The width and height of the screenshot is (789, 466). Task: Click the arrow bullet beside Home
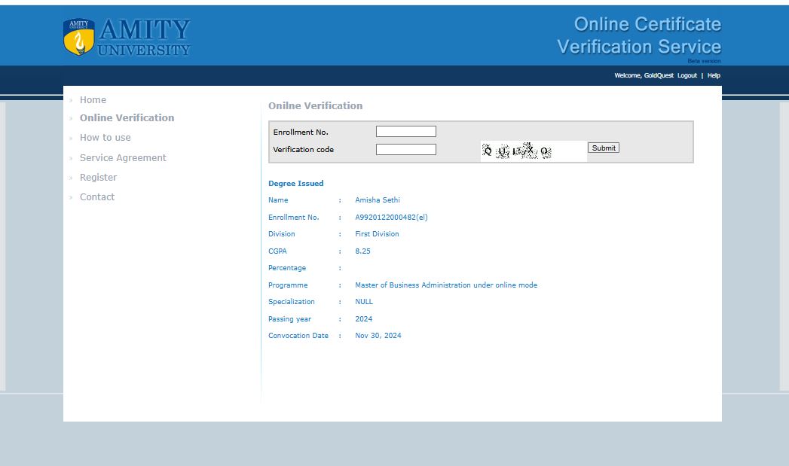click(x=71, y=100)
